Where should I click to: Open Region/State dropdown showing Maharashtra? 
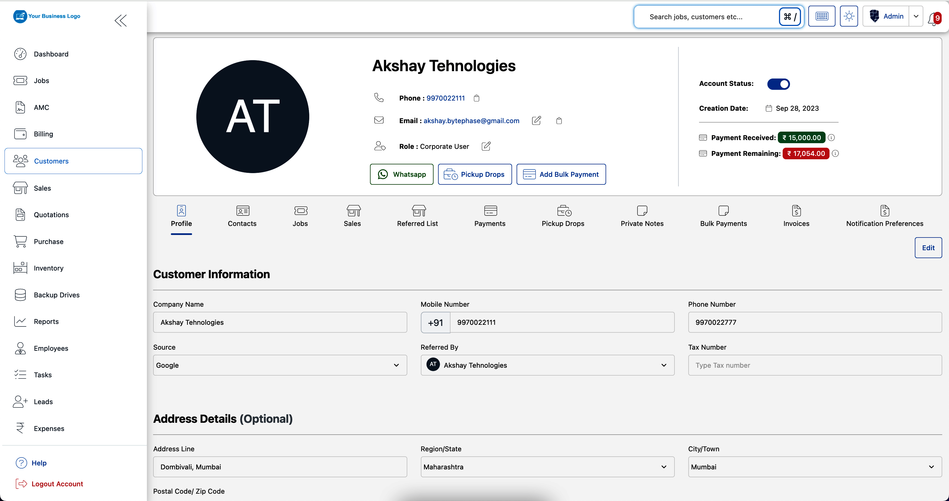click(547, 467)
